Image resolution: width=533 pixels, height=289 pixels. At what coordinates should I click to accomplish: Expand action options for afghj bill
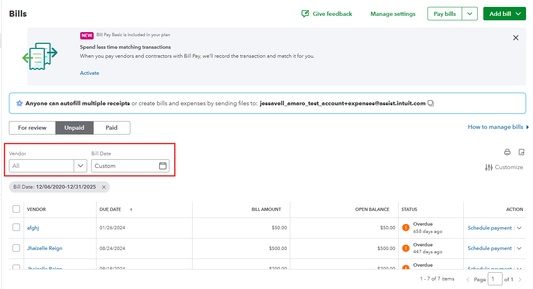519,228
